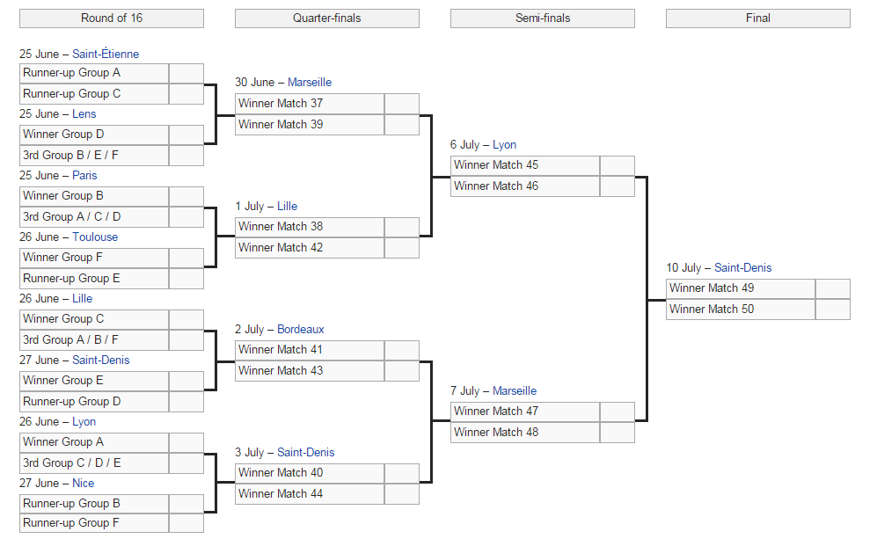
Task: Click the Quarter-finals column header
Action: (x=327, y=18)
